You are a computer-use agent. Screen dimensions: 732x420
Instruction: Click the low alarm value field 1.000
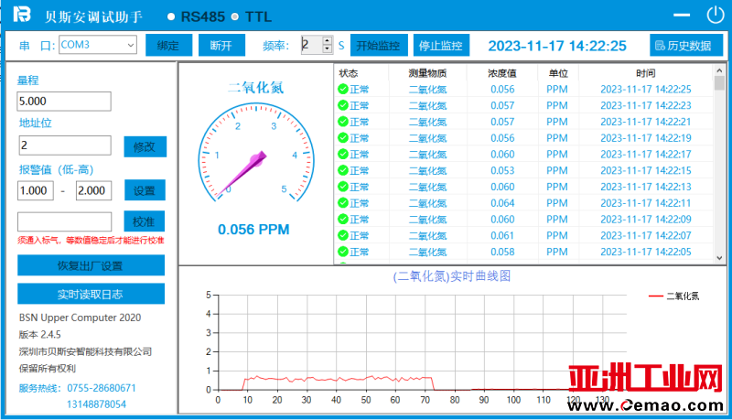[36, 190]
